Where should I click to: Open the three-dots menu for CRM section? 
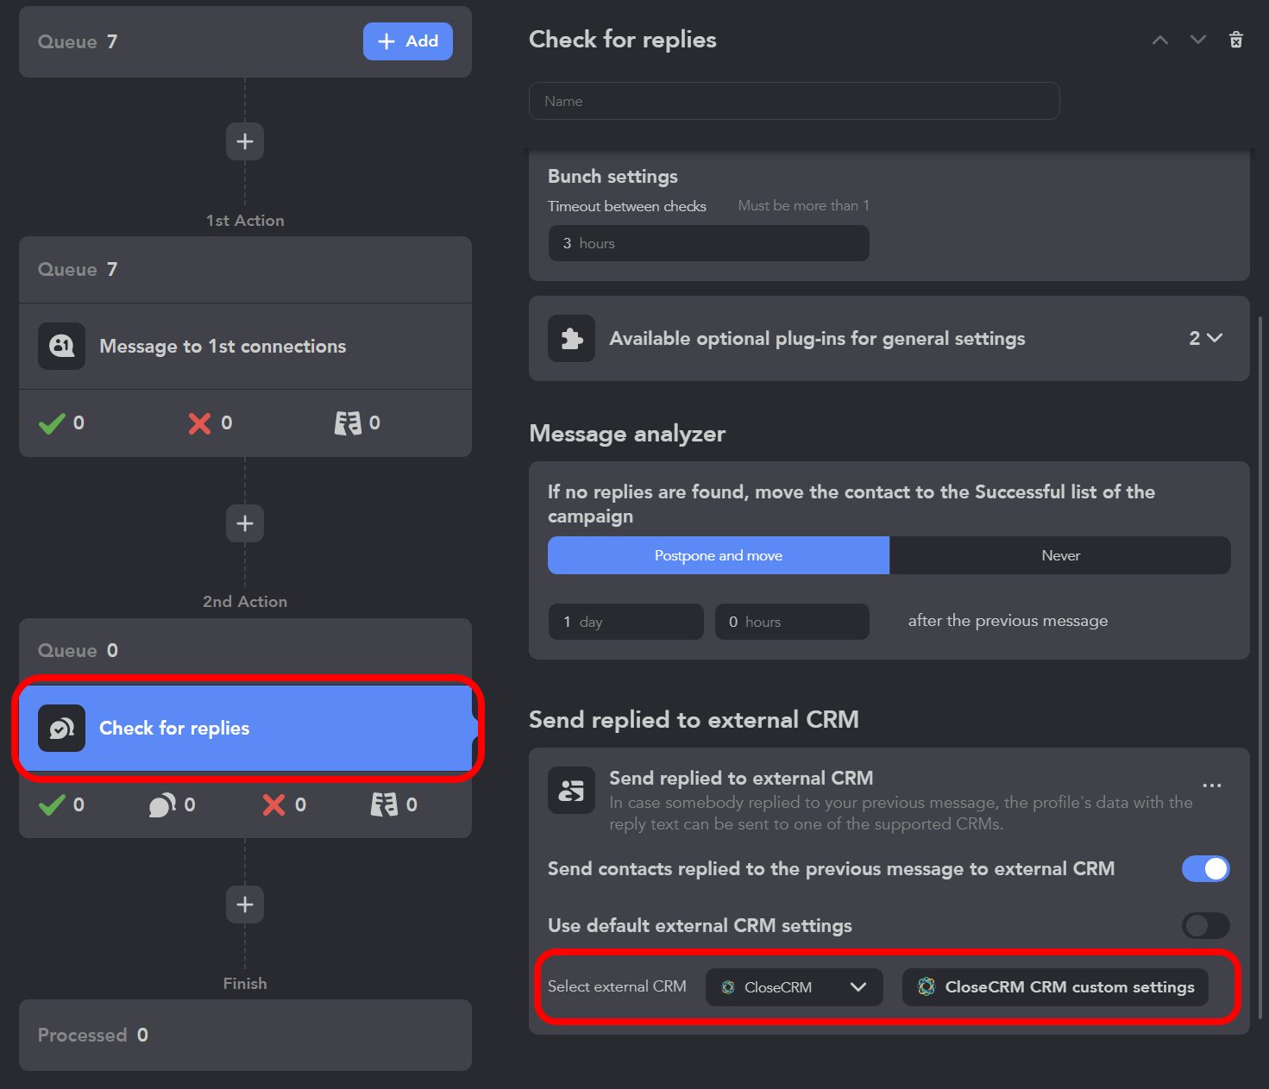point(1211,785)
